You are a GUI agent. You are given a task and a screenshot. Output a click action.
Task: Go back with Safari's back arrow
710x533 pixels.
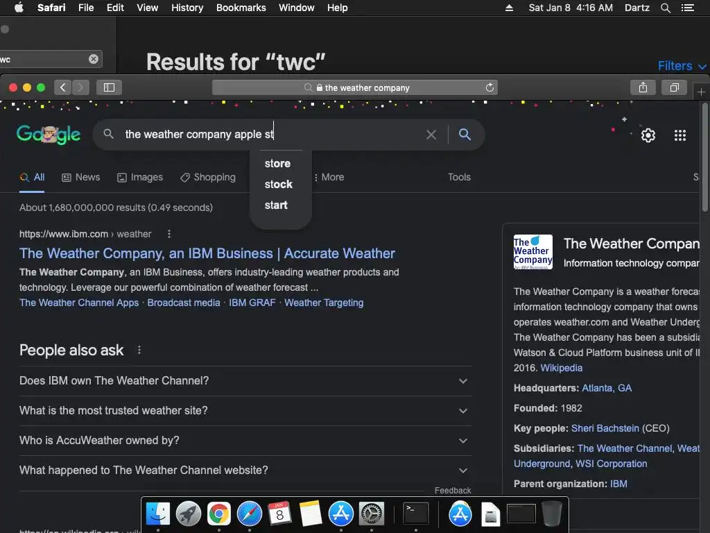(x=63, y=87)
